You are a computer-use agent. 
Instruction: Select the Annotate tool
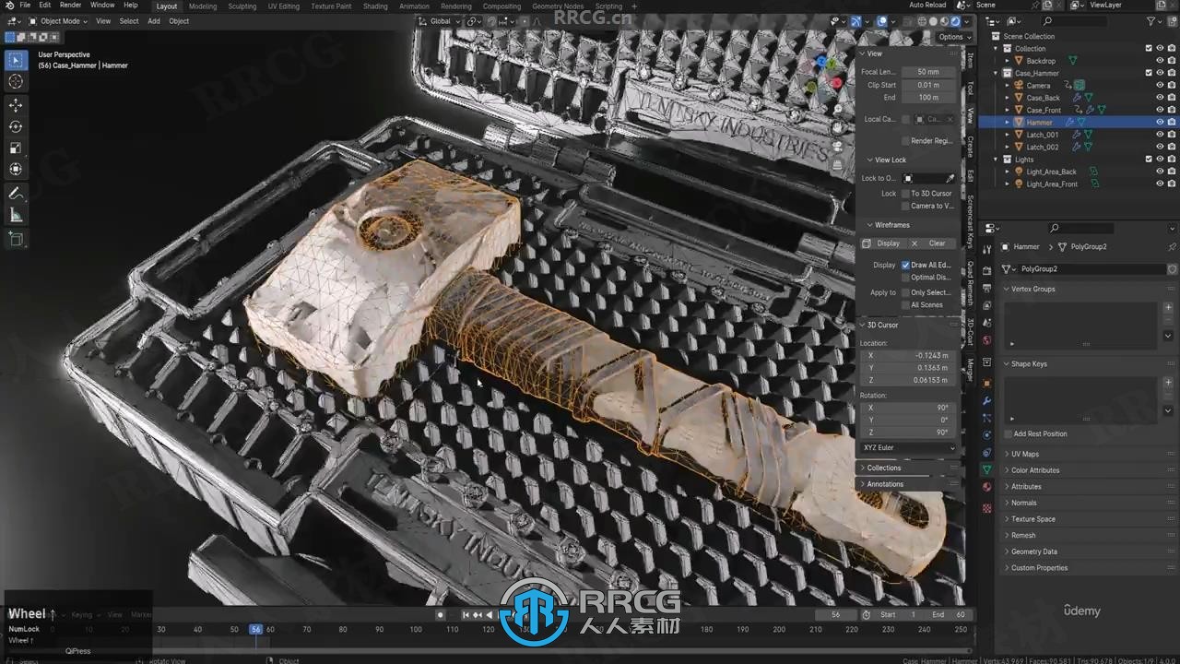(16, 194)
